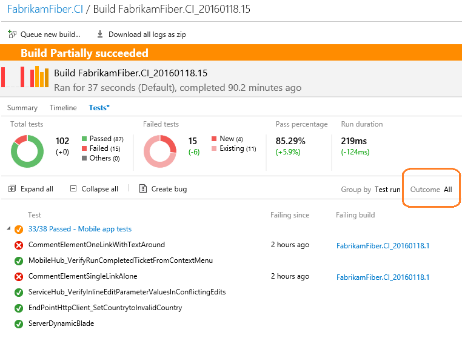Click the Create bug document icon

coord(143,188)
